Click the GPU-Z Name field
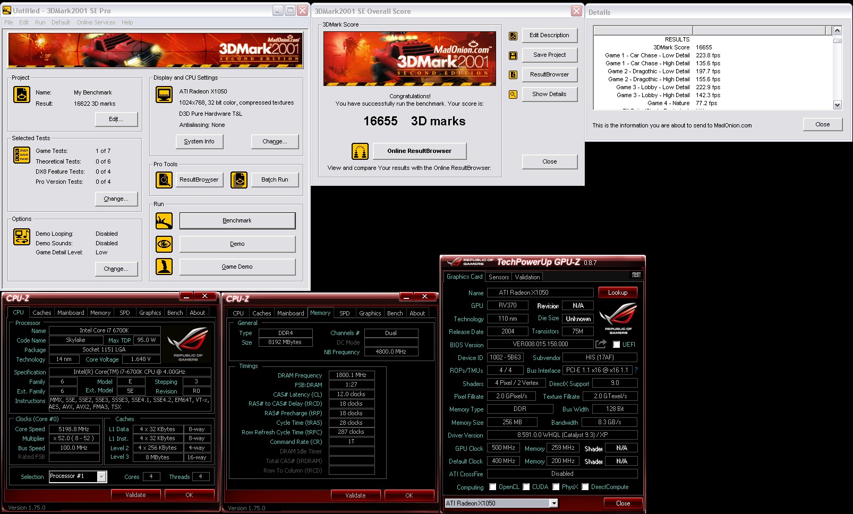The width and height of the screenshot is (853, 514). (540, 293)
